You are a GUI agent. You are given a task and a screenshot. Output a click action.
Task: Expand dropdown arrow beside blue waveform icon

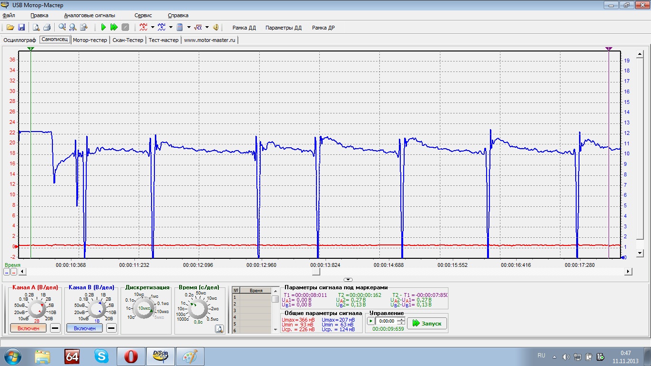(x=171, y=28)
